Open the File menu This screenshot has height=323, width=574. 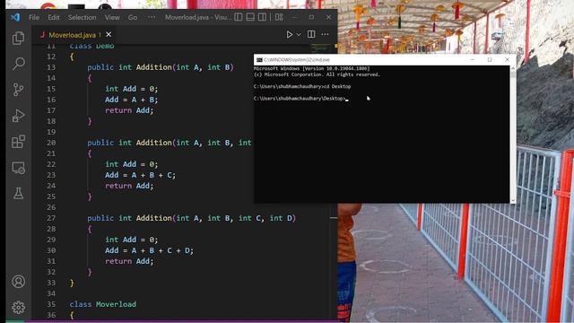[x=34, y=17]
